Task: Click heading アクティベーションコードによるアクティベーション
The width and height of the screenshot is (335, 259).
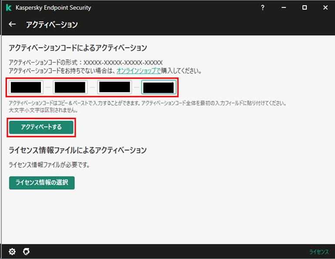Action: (x=78, y=48)
